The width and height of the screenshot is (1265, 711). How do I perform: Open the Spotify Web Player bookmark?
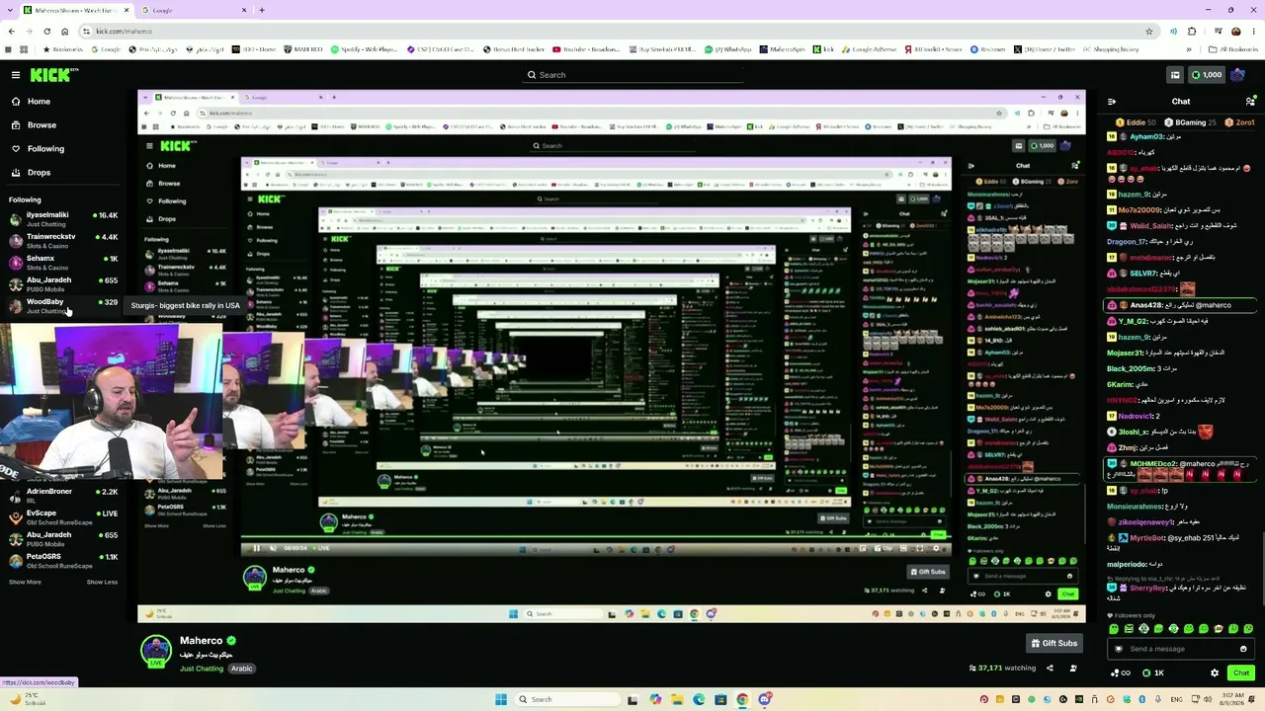(x=364, y=49)
